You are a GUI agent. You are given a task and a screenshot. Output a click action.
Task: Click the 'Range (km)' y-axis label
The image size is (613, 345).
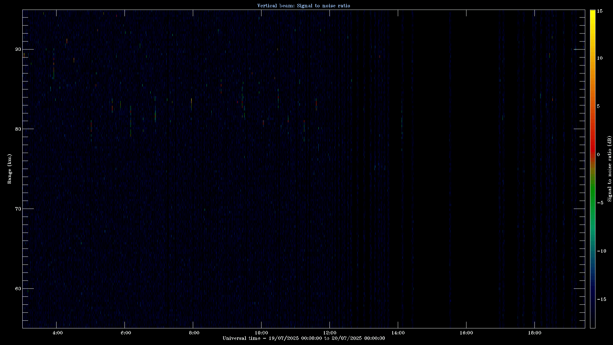tap(10, 169)
